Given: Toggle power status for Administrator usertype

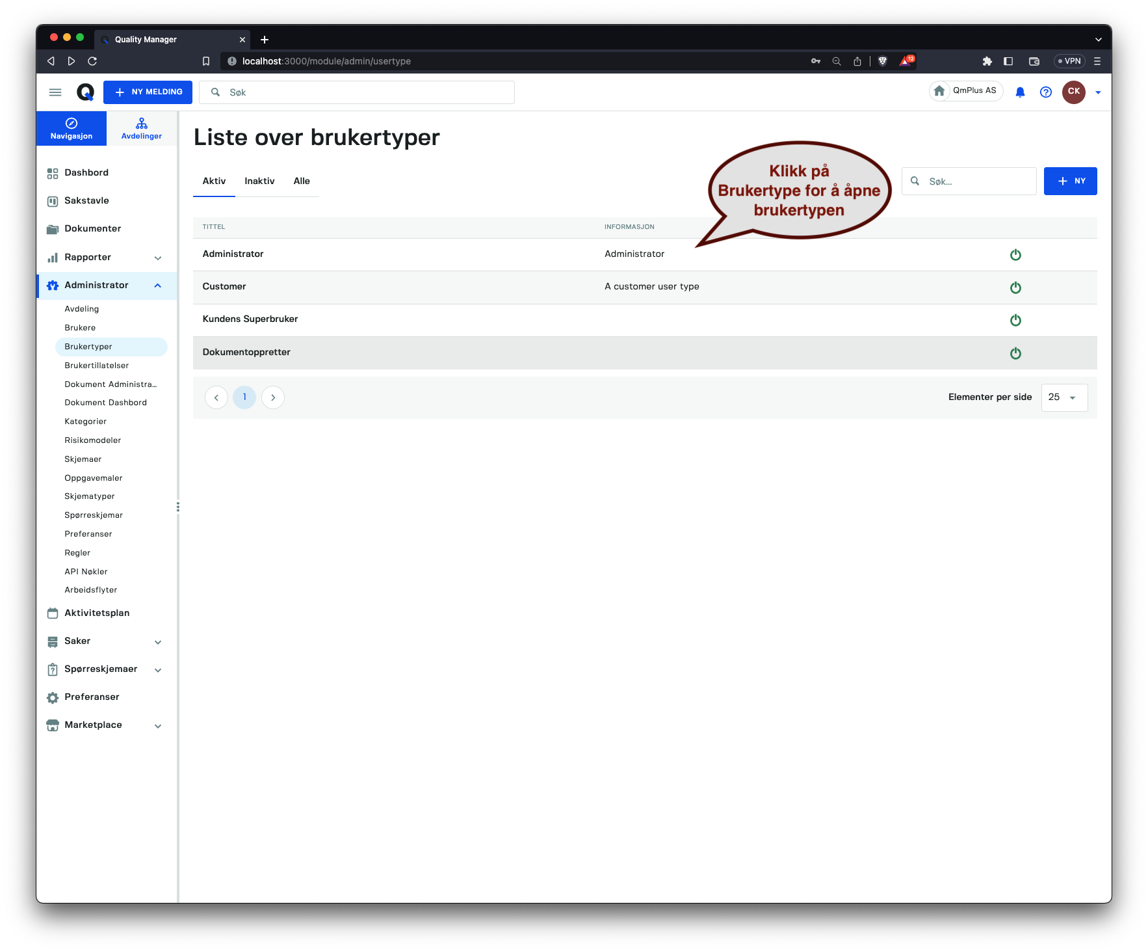Looking at the screenshot, I should (1015, 255).
